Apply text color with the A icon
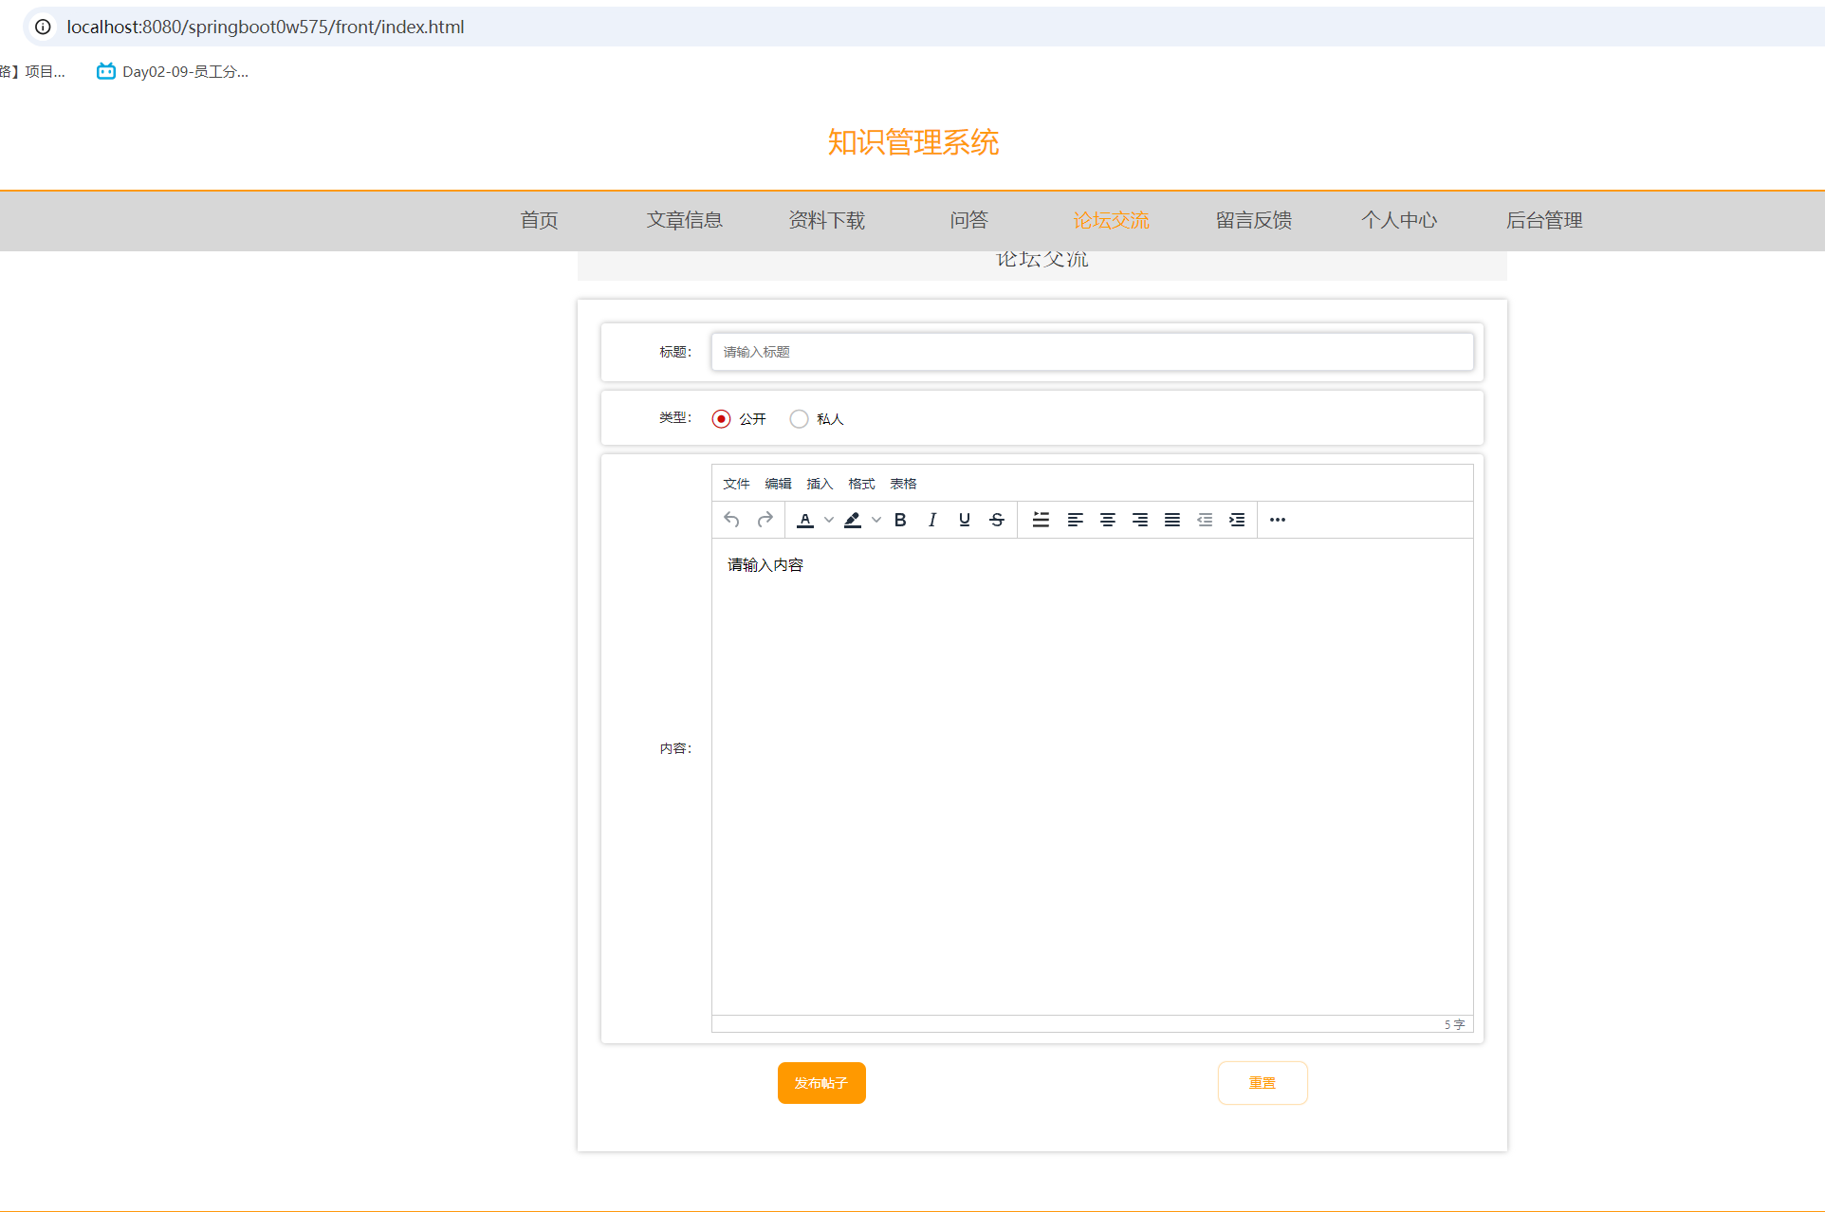This screenshot has height=1212, width=1825. (805, 520)
